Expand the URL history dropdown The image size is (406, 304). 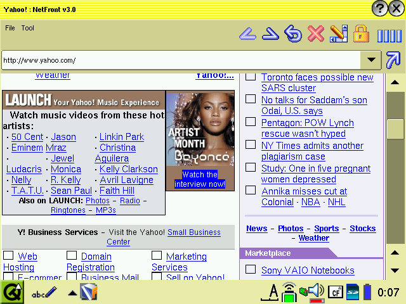pos(370,60)
